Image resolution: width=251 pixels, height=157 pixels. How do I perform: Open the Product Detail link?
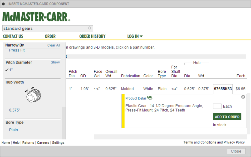[x=136, y=98]
